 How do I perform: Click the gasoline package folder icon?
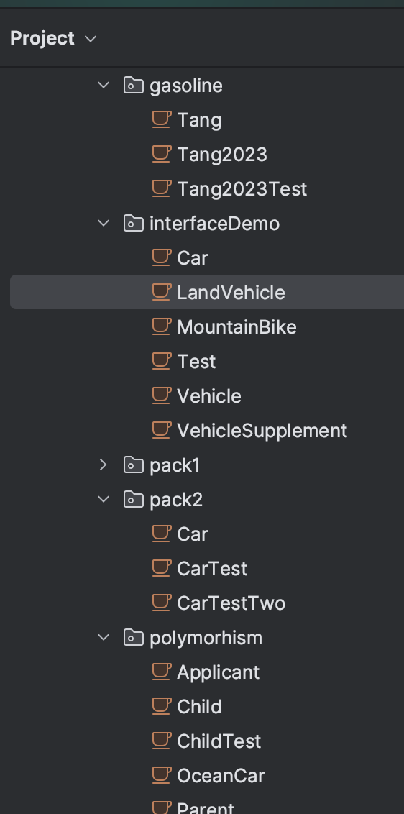(134, 85)
